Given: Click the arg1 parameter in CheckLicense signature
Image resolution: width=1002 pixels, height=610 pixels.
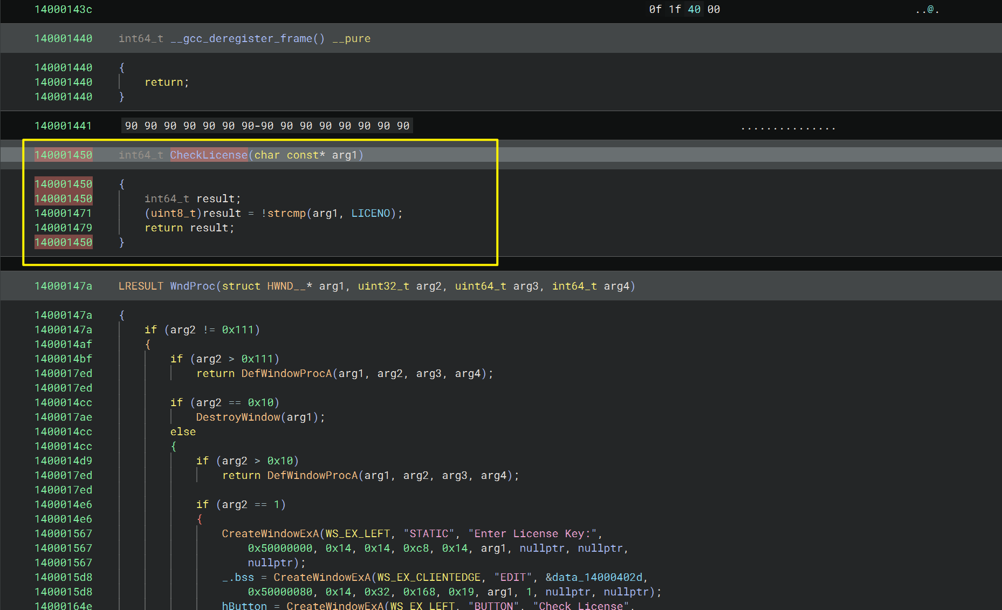Looking at the screenshot, I should click(x=345, y=155).
